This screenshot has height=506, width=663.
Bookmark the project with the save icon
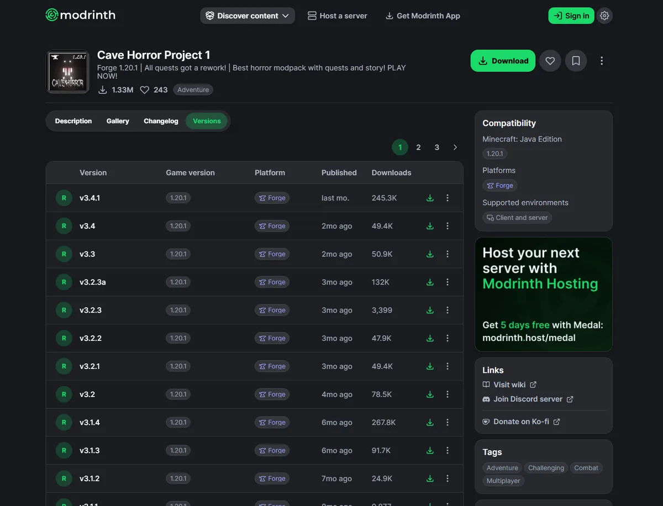pos(576,61)
